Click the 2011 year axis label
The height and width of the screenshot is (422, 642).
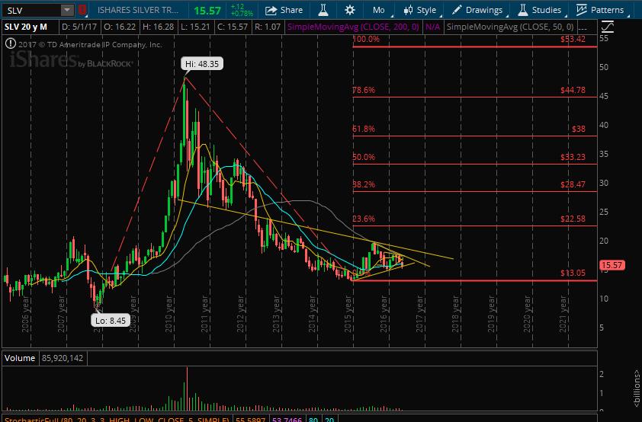click(204, 314)
